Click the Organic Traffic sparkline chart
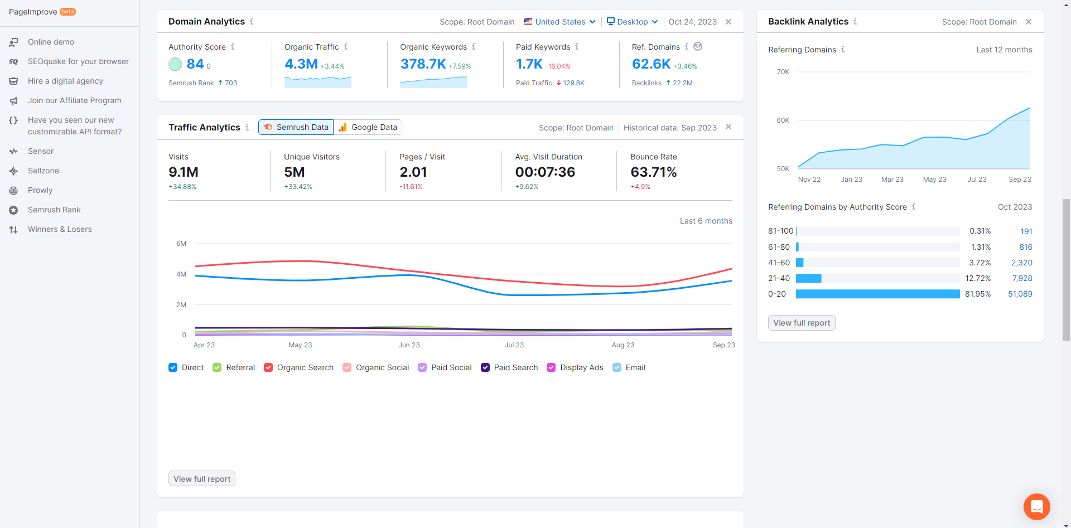This screenshot has height=528, width=1071. pyautogui.click(x=318, y=82)
